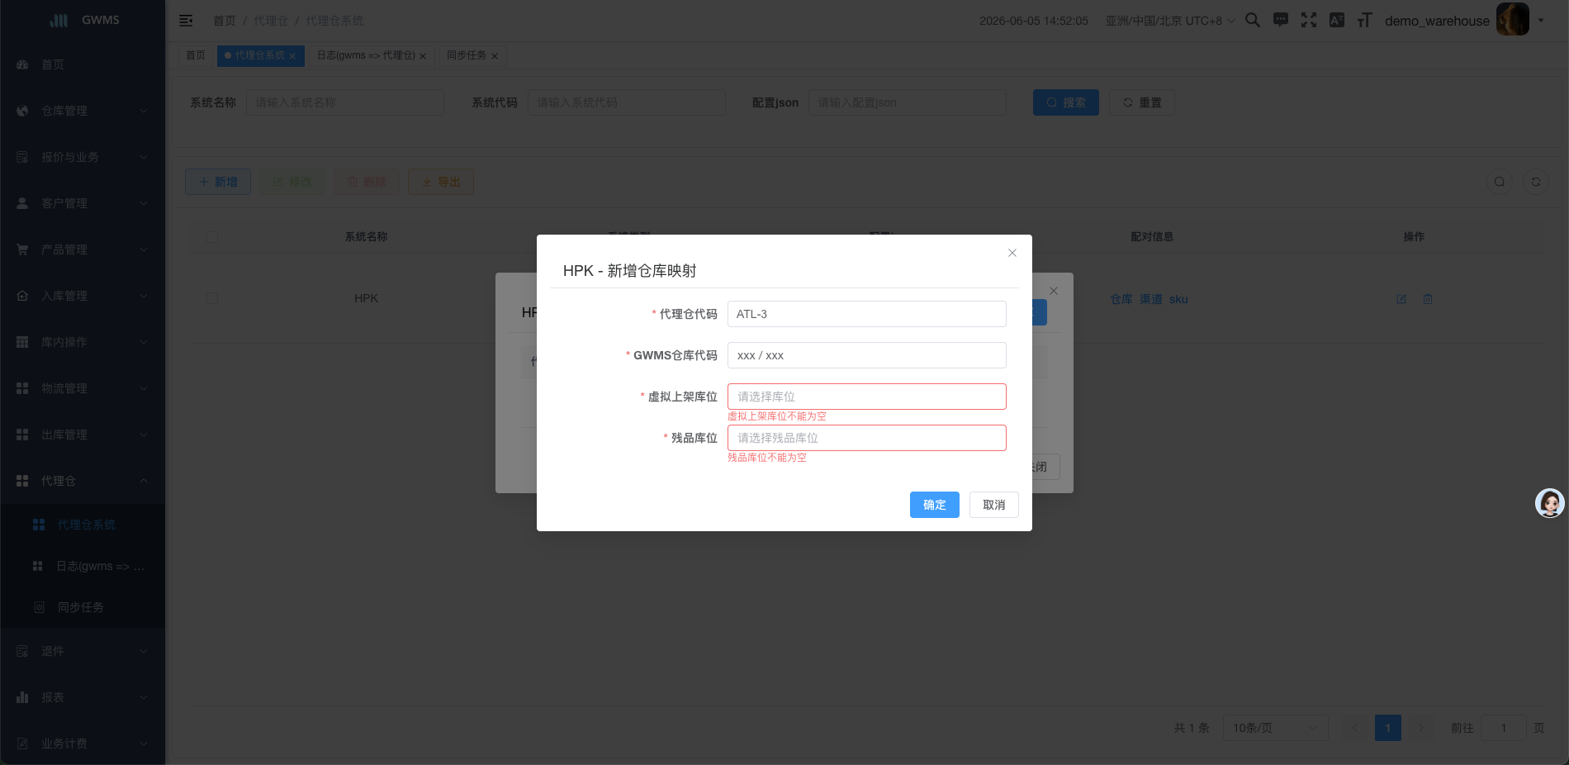This screenshot has height=765, width=1569.
Task: Click the 配置json search input
Action: [x=908, y=102]
